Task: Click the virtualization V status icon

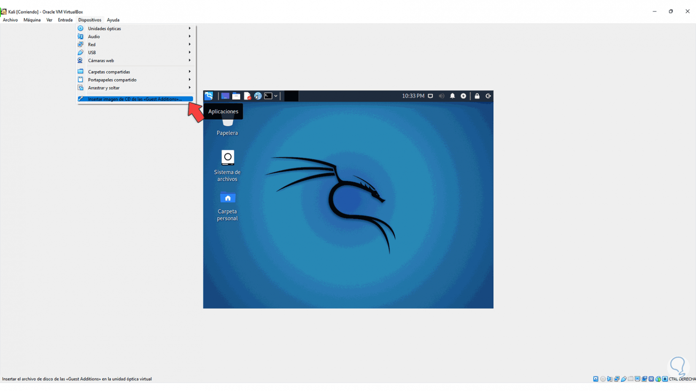Action: (x=651, y=379)
